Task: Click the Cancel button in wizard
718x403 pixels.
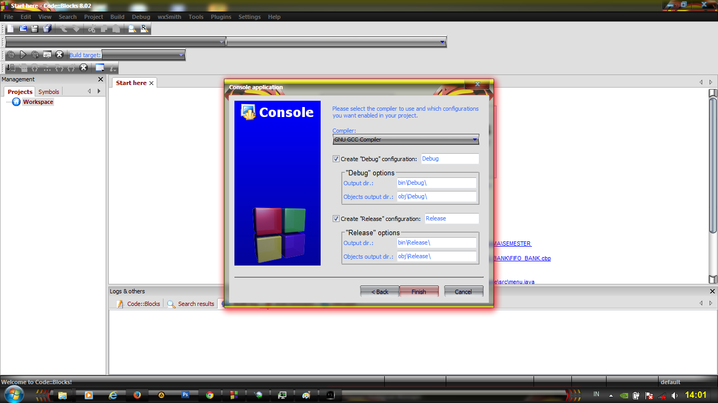Action: [x=464, y=292]
